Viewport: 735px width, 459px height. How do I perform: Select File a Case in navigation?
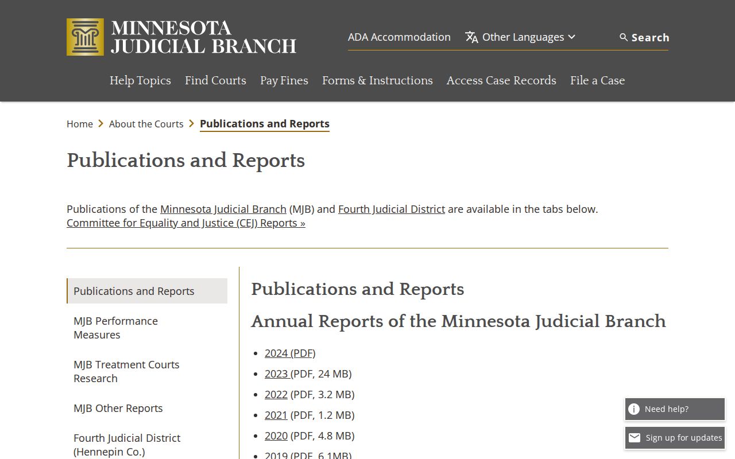pos(597,80)
